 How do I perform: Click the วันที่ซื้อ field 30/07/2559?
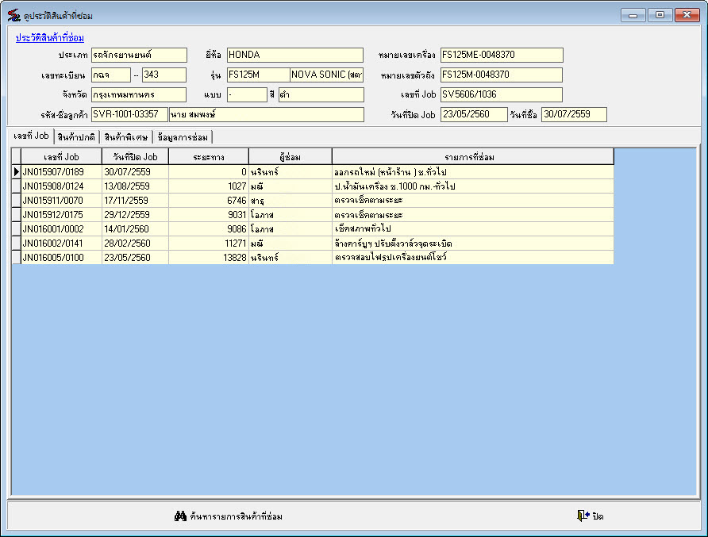pyautogui.click(x=574, y=115)
